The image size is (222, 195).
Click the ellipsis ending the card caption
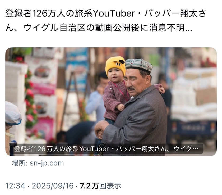(x=197, y=149)
